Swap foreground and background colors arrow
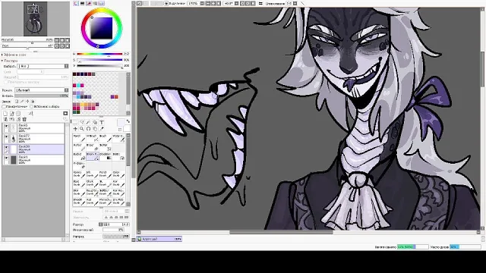Viewport: 486px width, 273px height. (x=128, y=121)
